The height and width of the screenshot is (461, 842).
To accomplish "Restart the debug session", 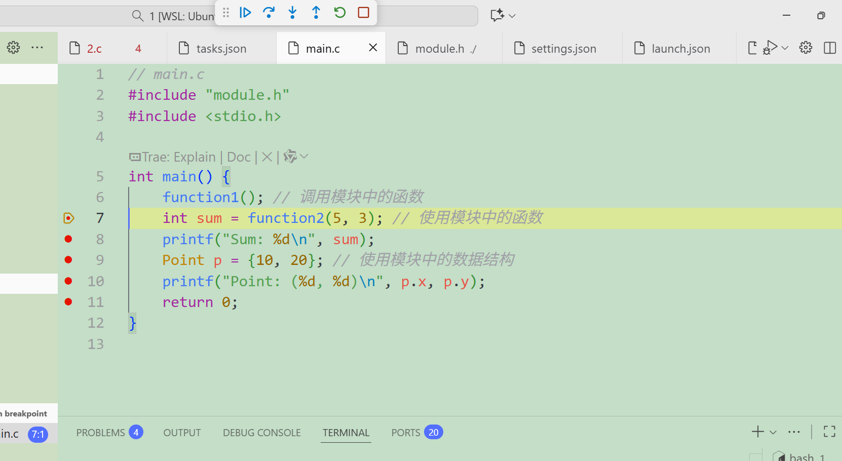I will pyautogui.click(x=340, y=13).
